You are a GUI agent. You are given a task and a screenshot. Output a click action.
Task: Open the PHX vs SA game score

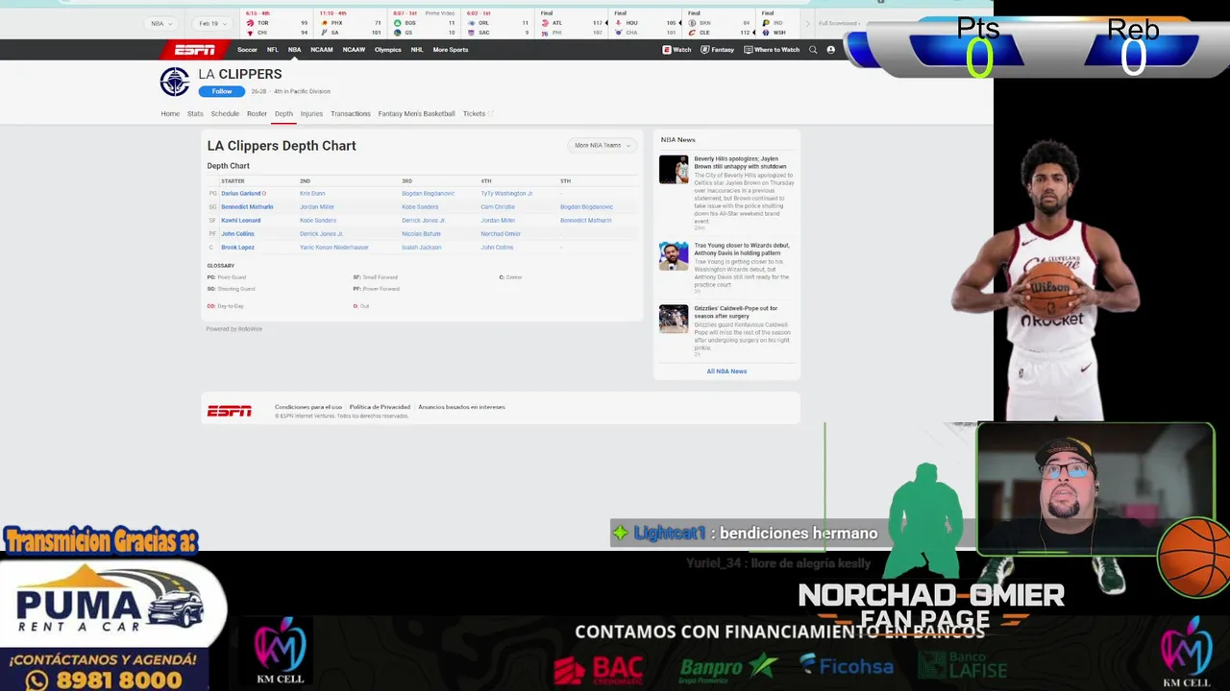[350, 23]
